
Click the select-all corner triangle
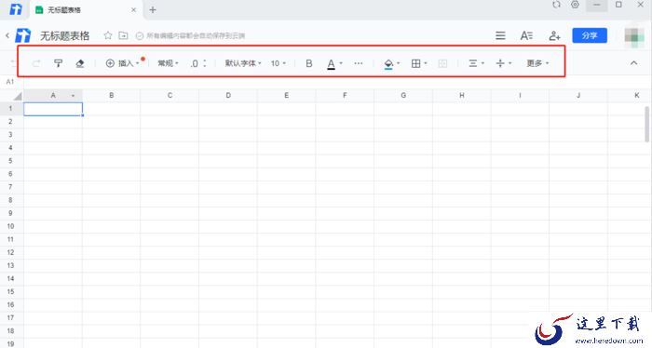[17, 97]
